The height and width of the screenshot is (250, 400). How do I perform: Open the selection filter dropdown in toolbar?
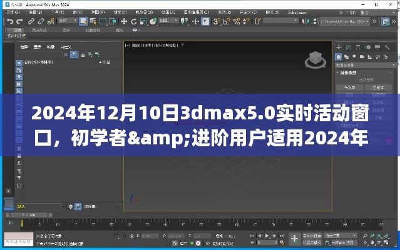coord(67,21)
